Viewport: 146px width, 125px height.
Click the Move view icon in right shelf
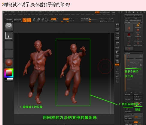117,52
